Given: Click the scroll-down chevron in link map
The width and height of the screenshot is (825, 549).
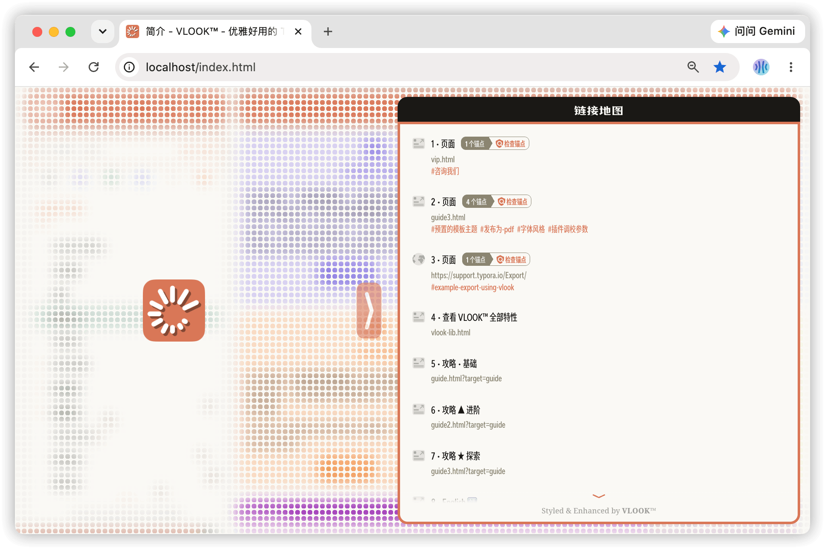Looking at the screenshot, I should click(x=599, y=496).
